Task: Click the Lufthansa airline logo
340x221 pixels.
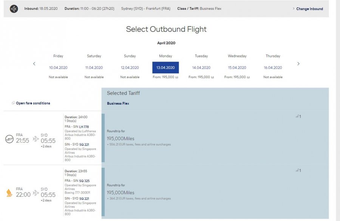Action: coord(9,139)
